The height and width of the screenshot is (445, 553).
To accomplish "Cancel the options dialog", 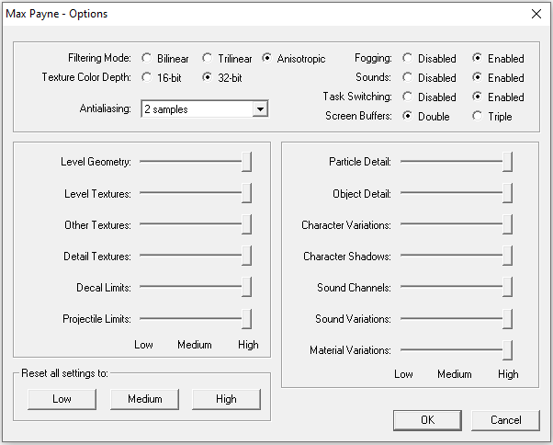I will pyautogui.click(x=505, y=420).
